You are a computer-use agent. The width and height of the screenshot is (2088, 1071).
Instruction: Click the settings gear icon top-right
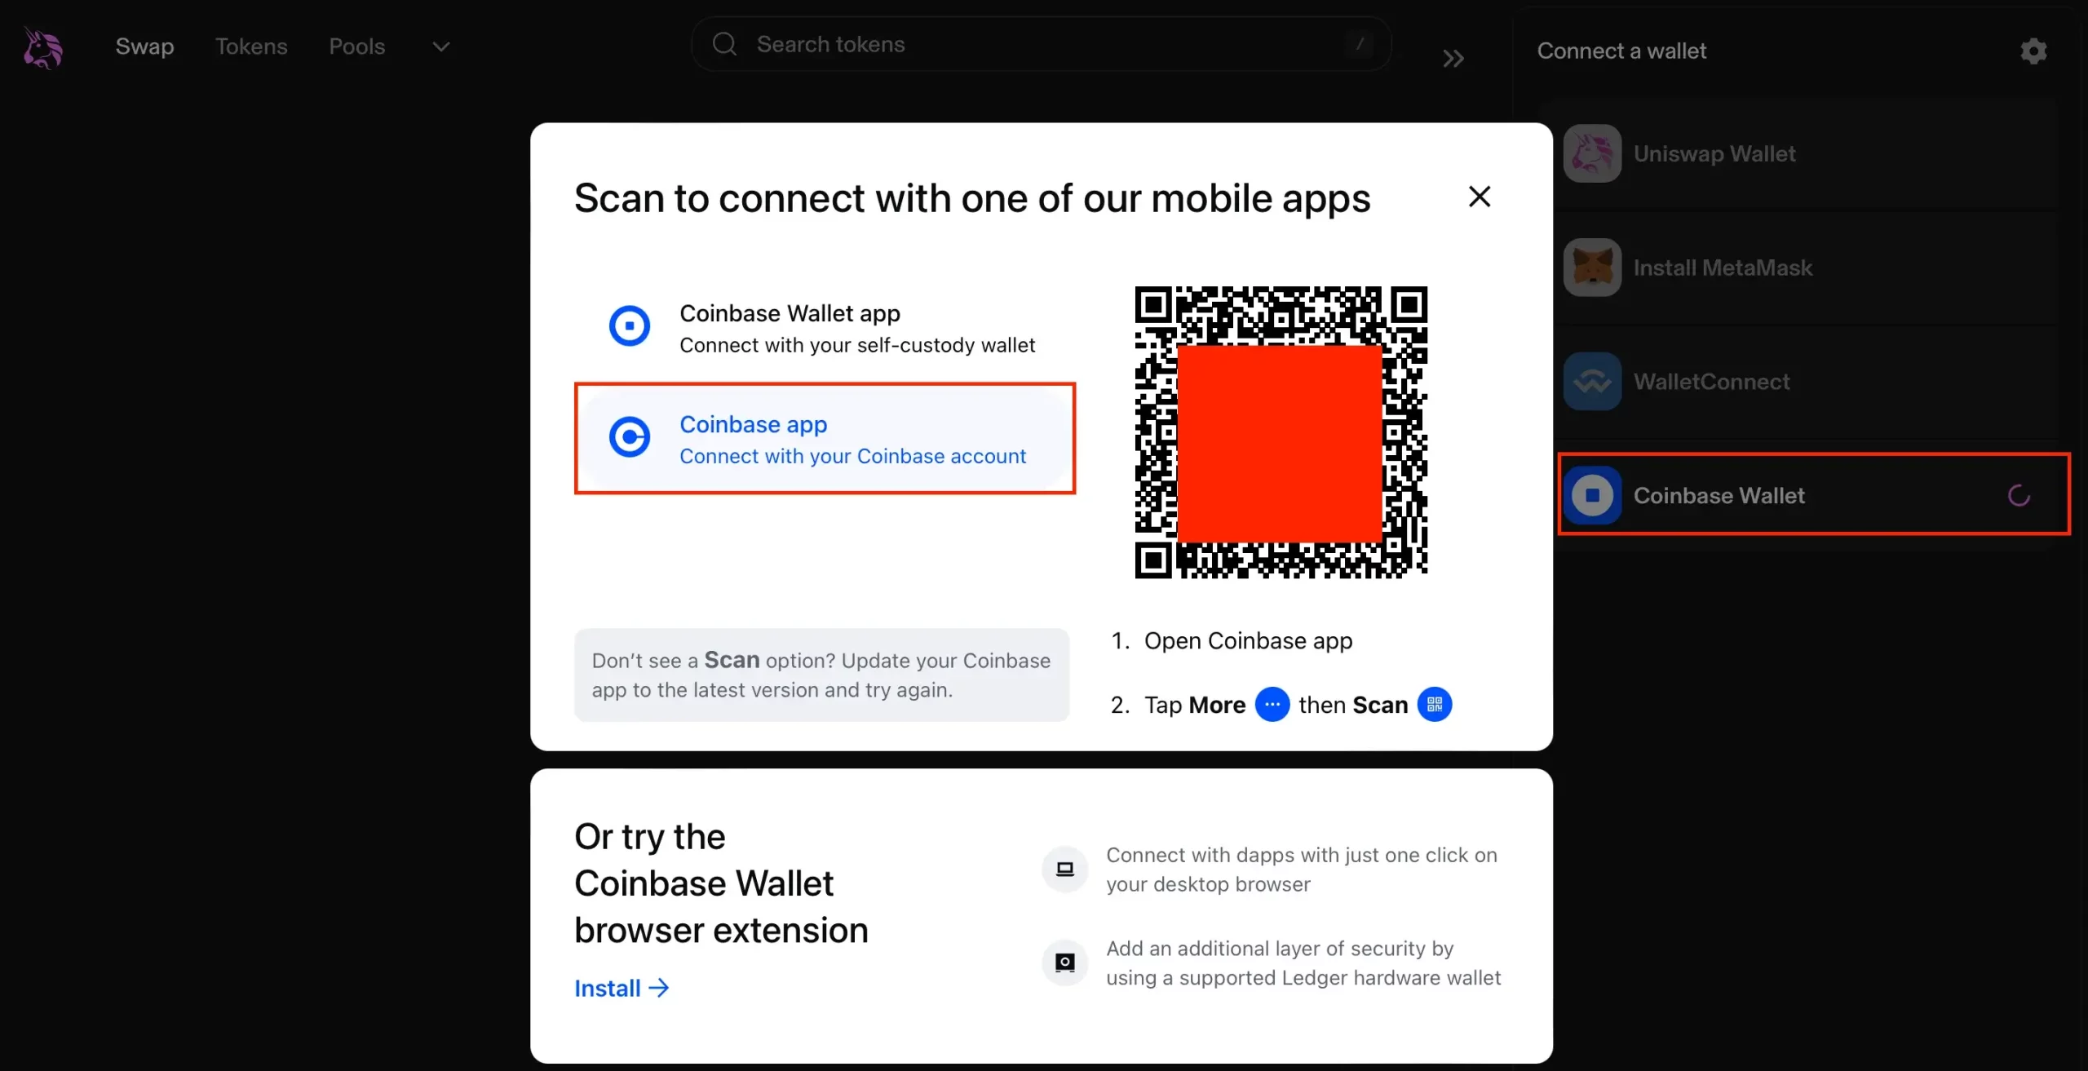point(2033,51)
